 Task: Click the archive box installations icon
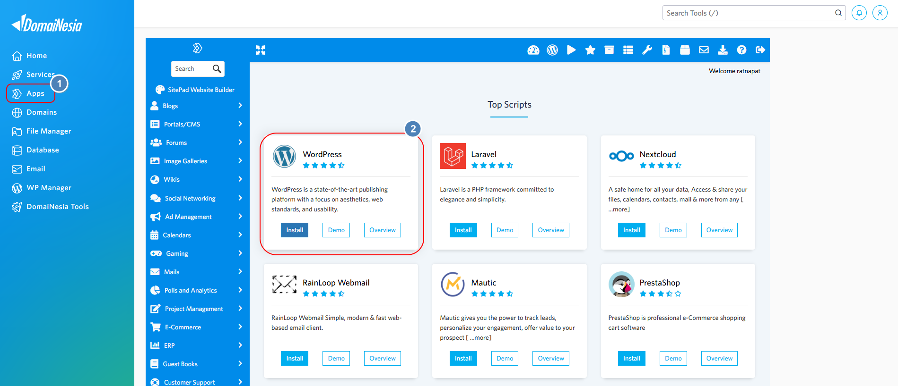point(609,50)
